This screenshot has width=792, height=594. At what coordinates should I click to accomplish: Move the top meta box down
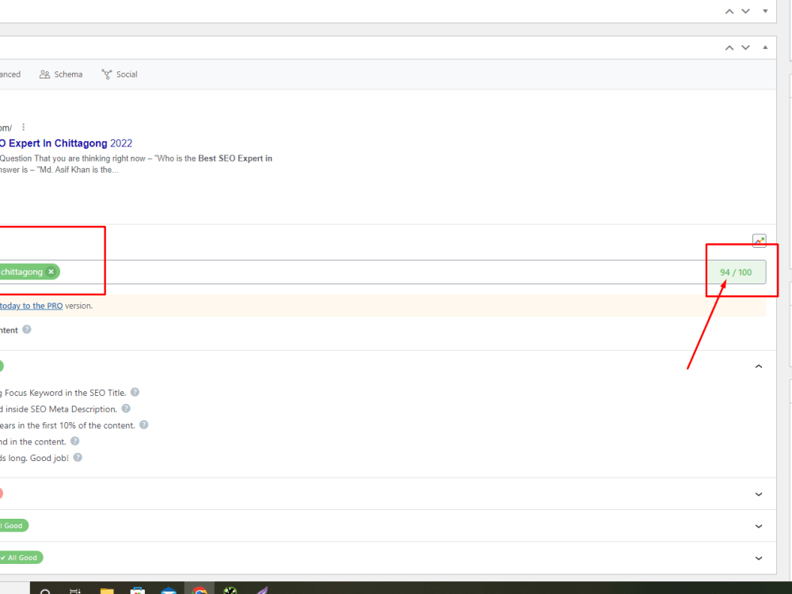point(745,11)
